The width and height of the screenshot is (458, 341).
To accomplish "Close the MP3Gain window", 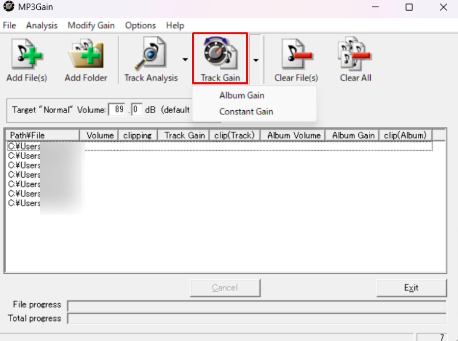I will coord(443,7).
